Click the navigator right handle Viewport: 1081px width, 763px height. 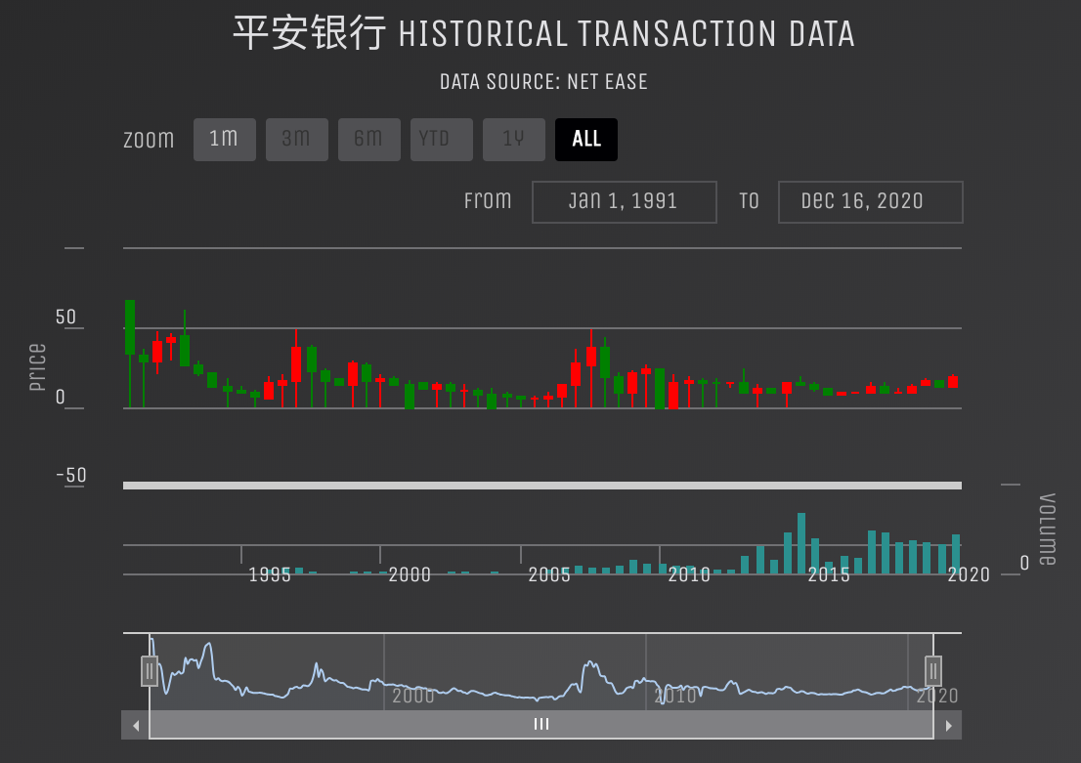(x=933, y=671)
